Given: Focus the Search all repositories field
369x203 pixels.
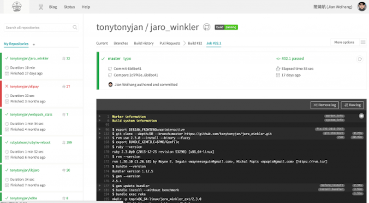Looking at the screenshot, I should click(x=41, y=28).
